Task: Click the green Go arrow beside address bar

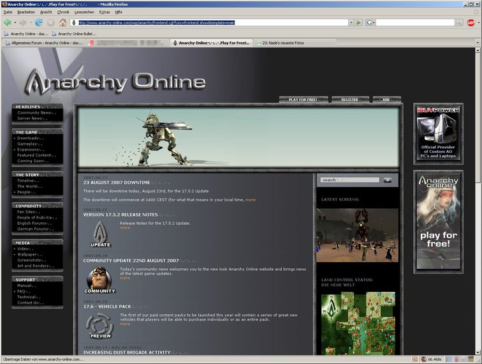Action: (358, 22)
